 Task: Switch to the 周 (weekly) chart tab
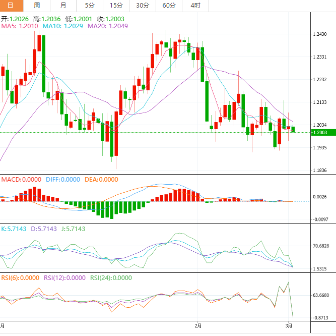tap(37, 6)
